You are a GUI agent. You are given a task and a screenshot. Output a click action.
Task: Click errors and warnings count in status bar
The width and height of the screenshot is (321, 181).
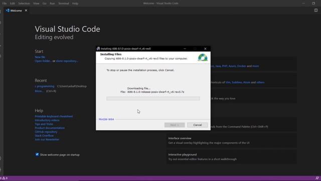click(4, 178)
